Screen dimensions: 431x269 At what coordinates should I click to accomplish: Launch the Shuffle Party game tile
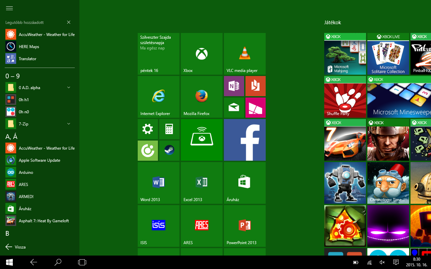(x=345, y=97)
